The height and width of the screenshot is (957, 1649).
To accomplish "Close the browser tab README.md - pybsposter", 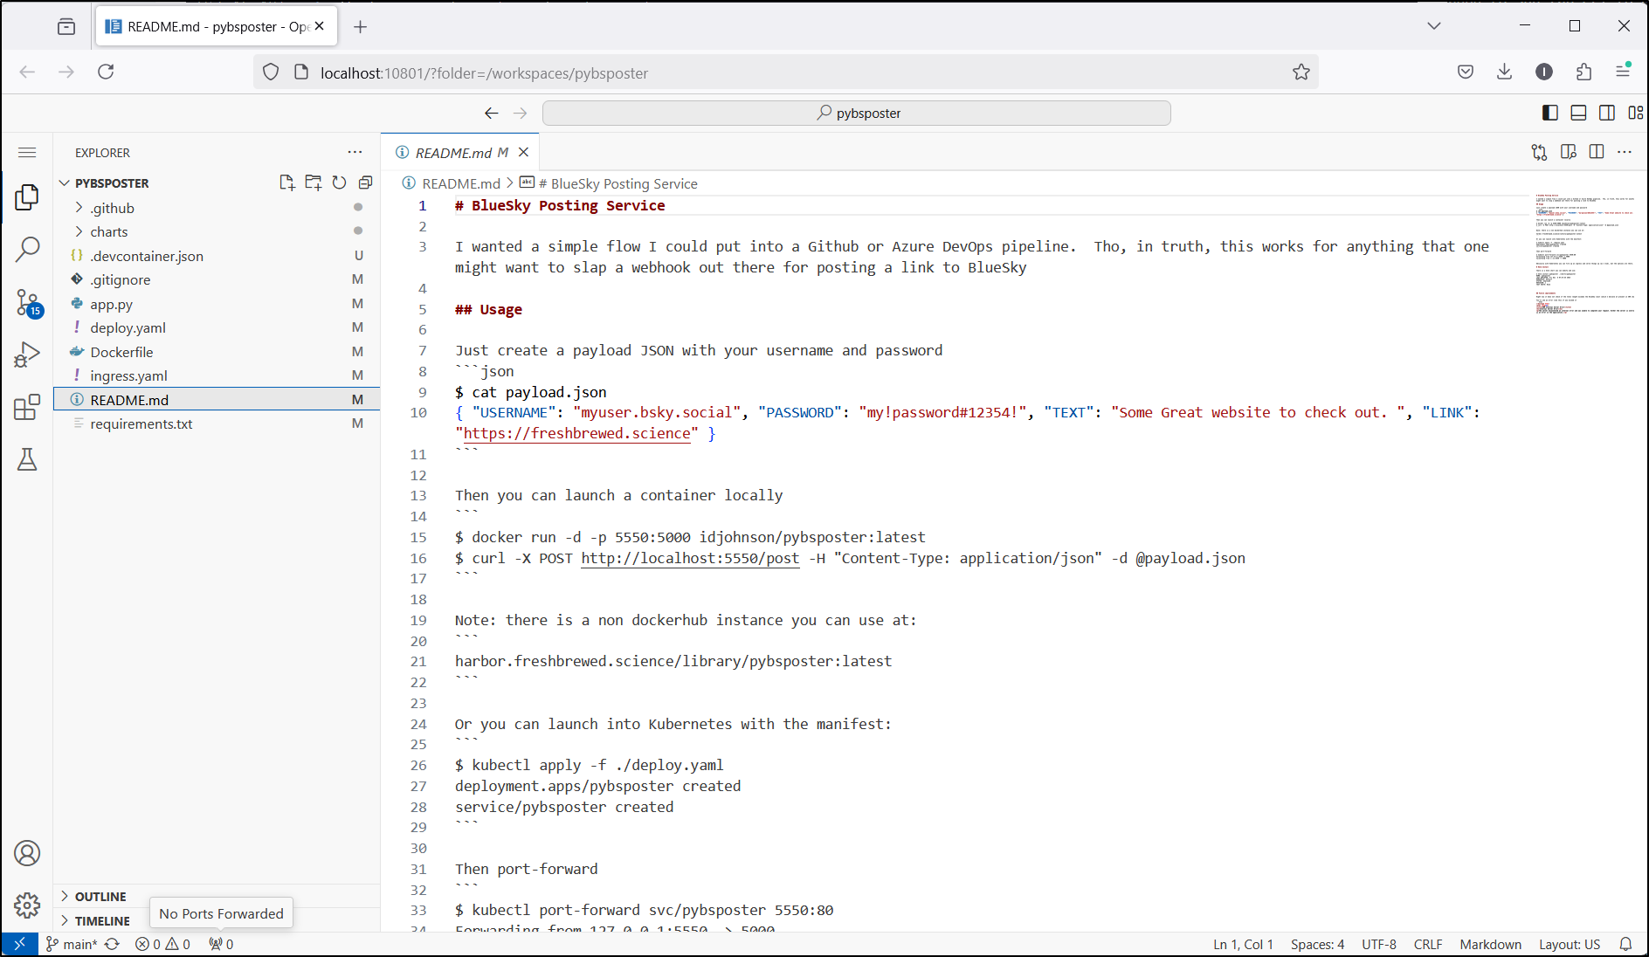I will click(x=320, y=26).
